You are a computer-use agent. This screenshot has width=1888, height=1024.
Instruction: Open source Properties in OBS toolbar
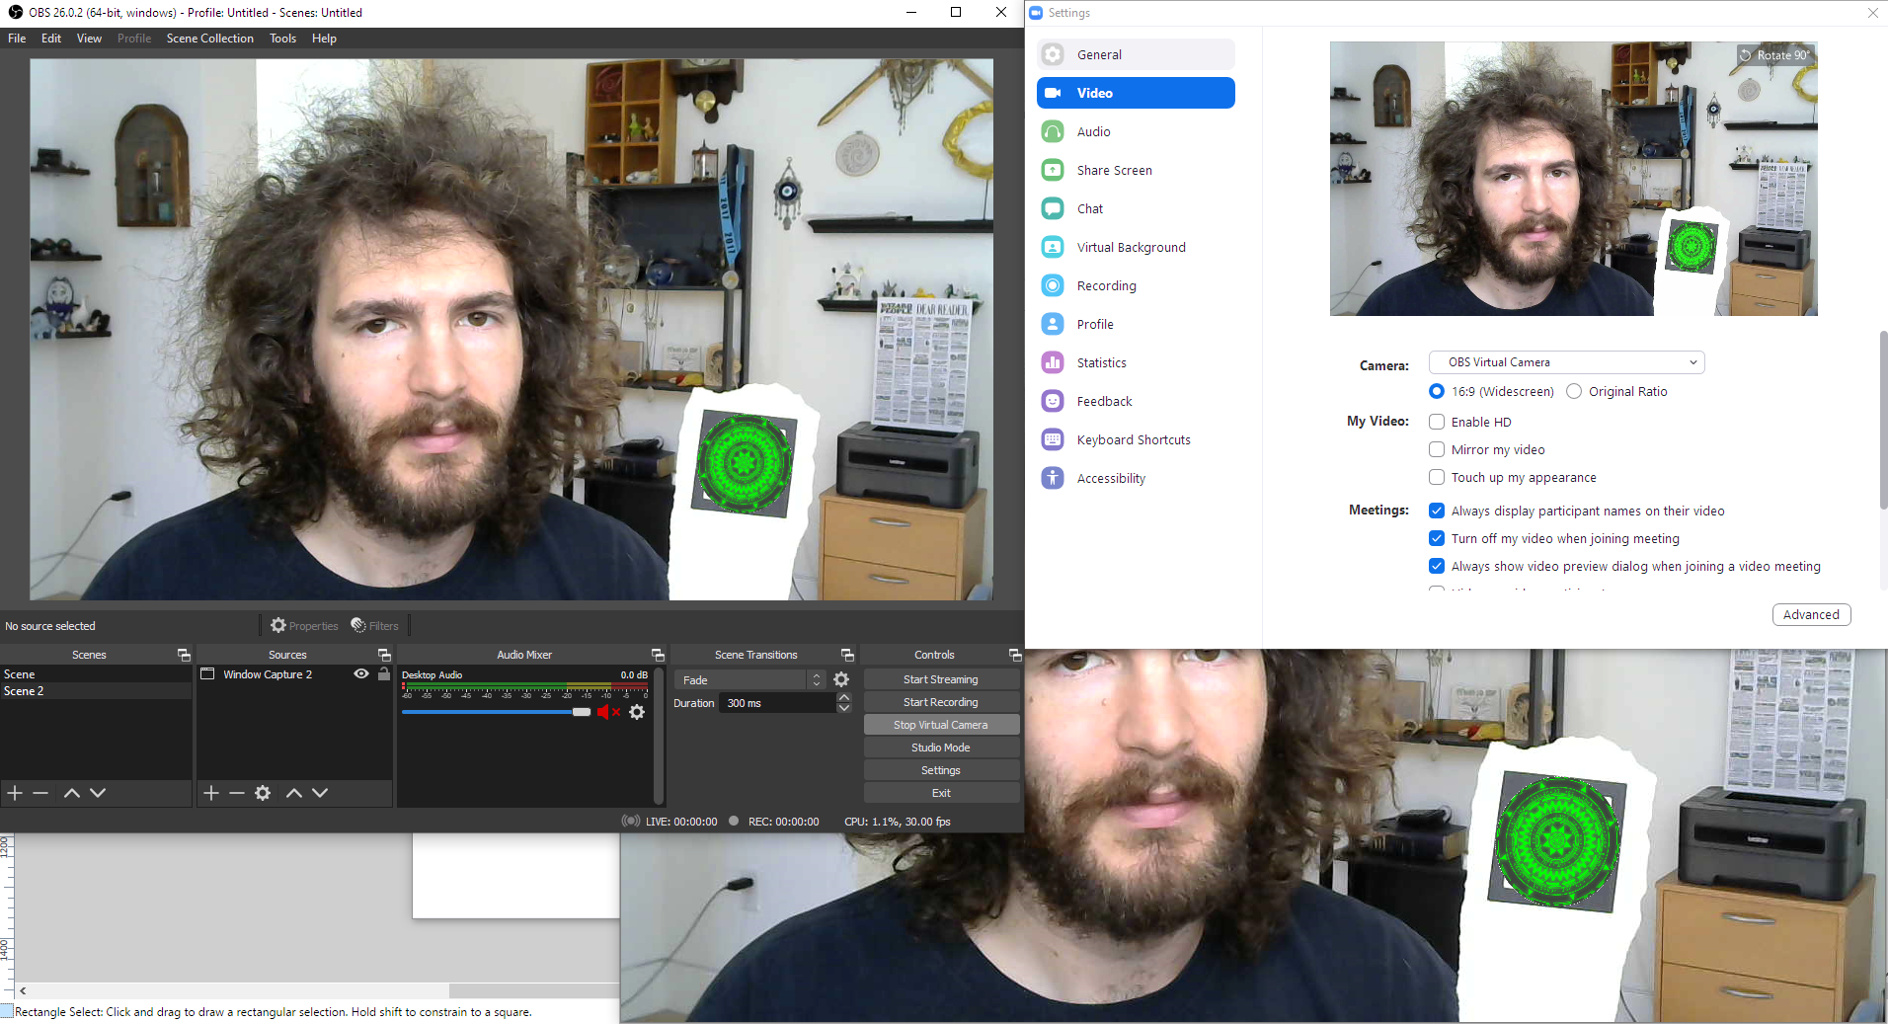[304, 626]
